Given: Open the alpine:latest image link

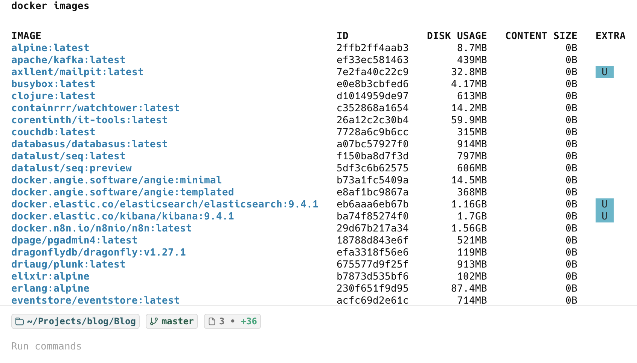Looking at the screenshot, I should pos(50,48).
